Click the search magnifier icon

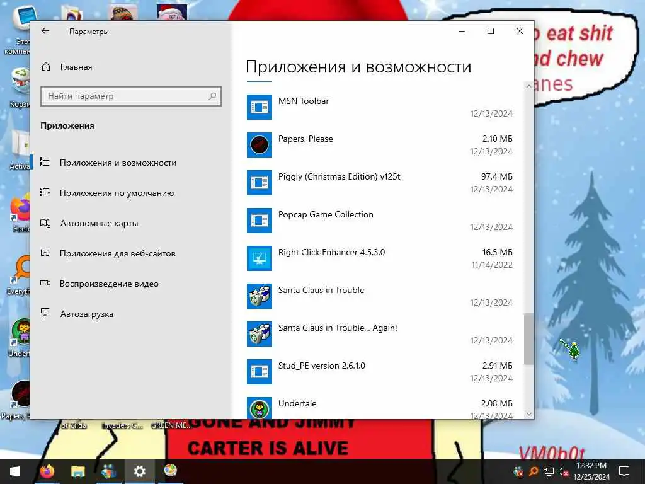click(212, 96)
